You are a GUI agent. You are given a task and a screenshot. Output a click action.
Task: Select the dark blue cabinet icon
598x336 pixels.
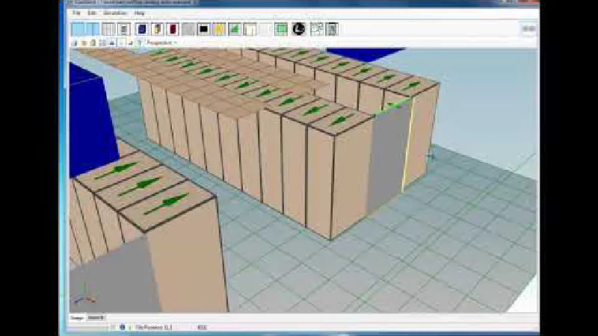(x=141, y=29)
